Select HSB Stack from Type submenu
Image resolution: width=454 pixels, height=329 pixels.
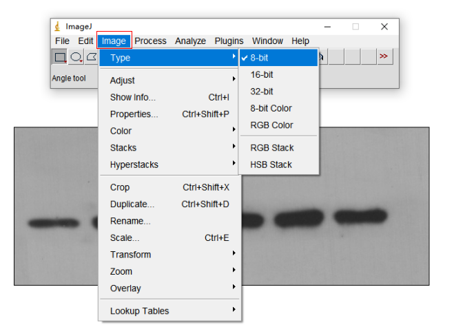(271, 164)
